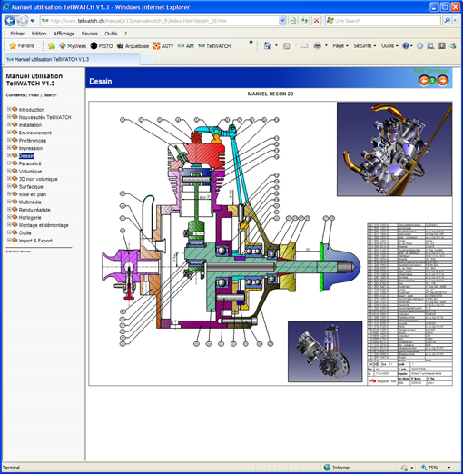463x474 pixels.
Task: Click the Read mail icon
Action: click(x=305, y=46)
